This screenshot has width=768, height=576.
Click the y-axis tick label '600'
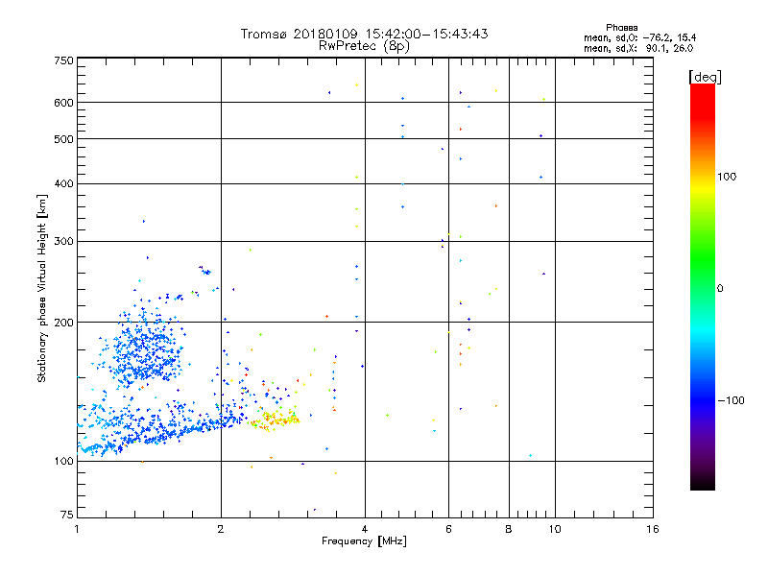tap(63, 103)
